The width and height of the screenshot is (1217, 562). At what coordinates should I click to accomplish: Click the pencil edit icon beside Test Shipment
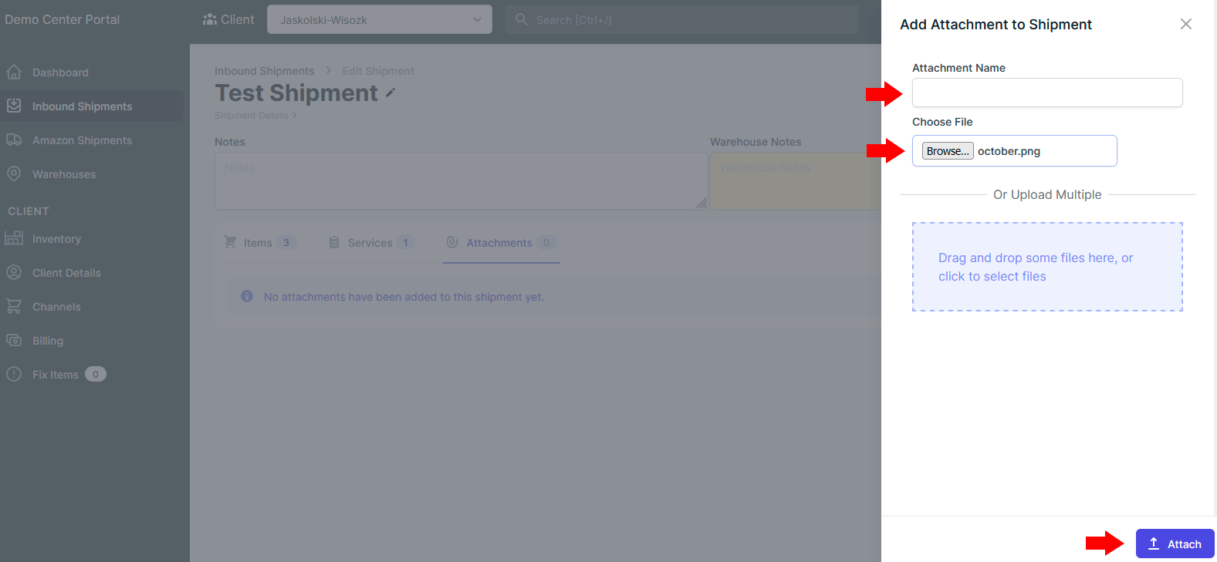[x=390, y=93]
